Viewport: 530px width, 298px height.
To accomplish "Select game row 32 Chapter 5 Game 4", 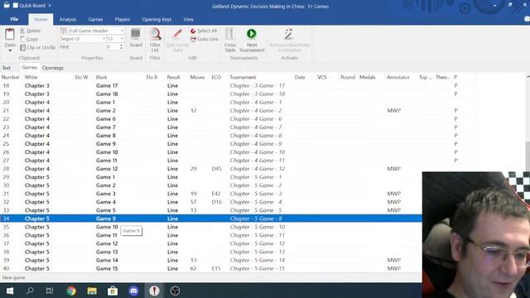I will tap(211, 202).
